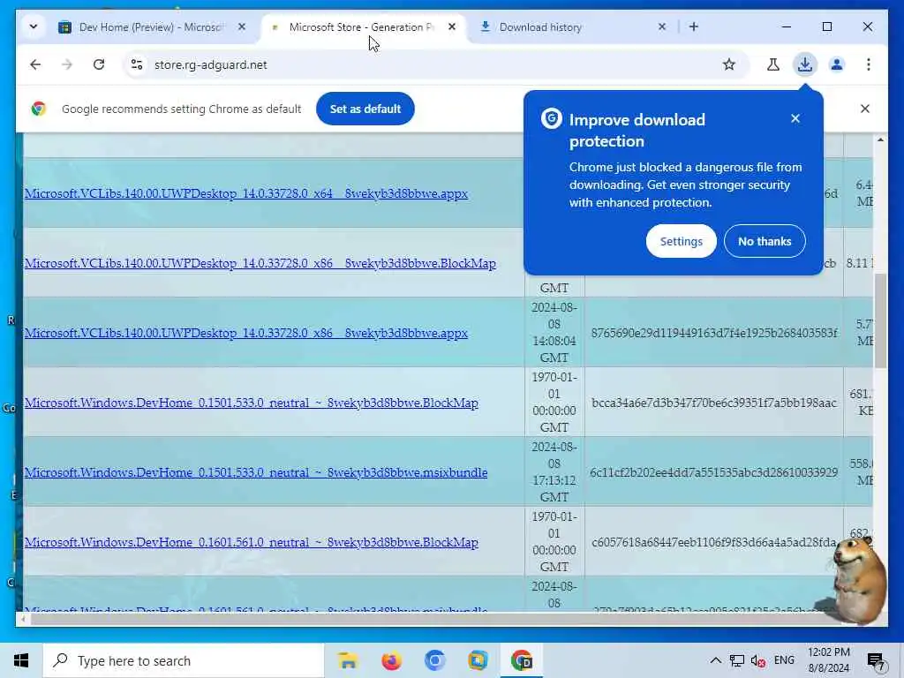Open File Explorer from taskbar
This screenshot has height=678, width=904.
(348, 660)
